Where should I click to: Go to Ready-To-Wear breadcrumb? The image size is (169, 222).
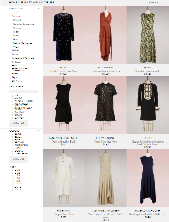[30, 2]
